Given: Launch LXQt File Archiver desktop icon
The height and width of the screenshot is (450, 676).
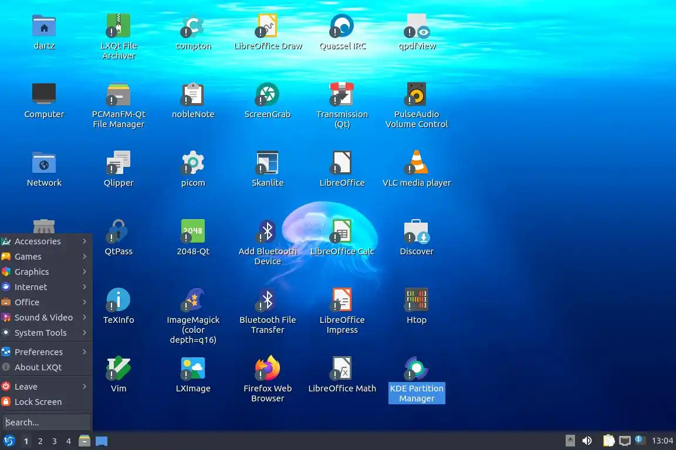Looking at the screenshot, I should [119, 26].
